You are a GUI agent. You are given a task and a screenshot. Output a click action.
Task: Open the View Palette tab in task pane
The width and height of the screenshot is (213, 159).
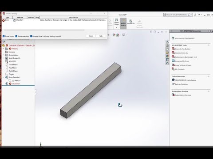pyautogui.click(x=167, y=53)
